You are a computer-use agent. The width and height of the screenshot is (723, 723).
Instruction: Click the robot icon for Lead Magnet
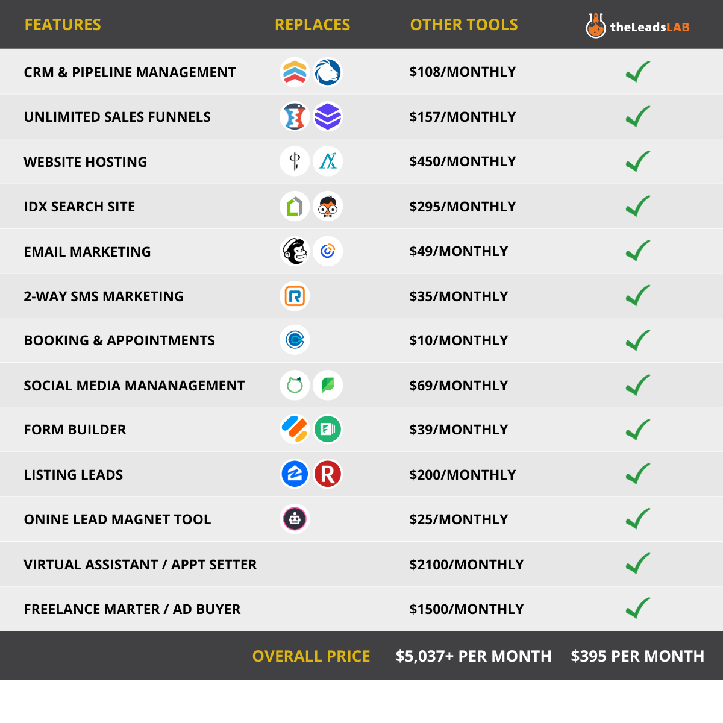point(295,519)
